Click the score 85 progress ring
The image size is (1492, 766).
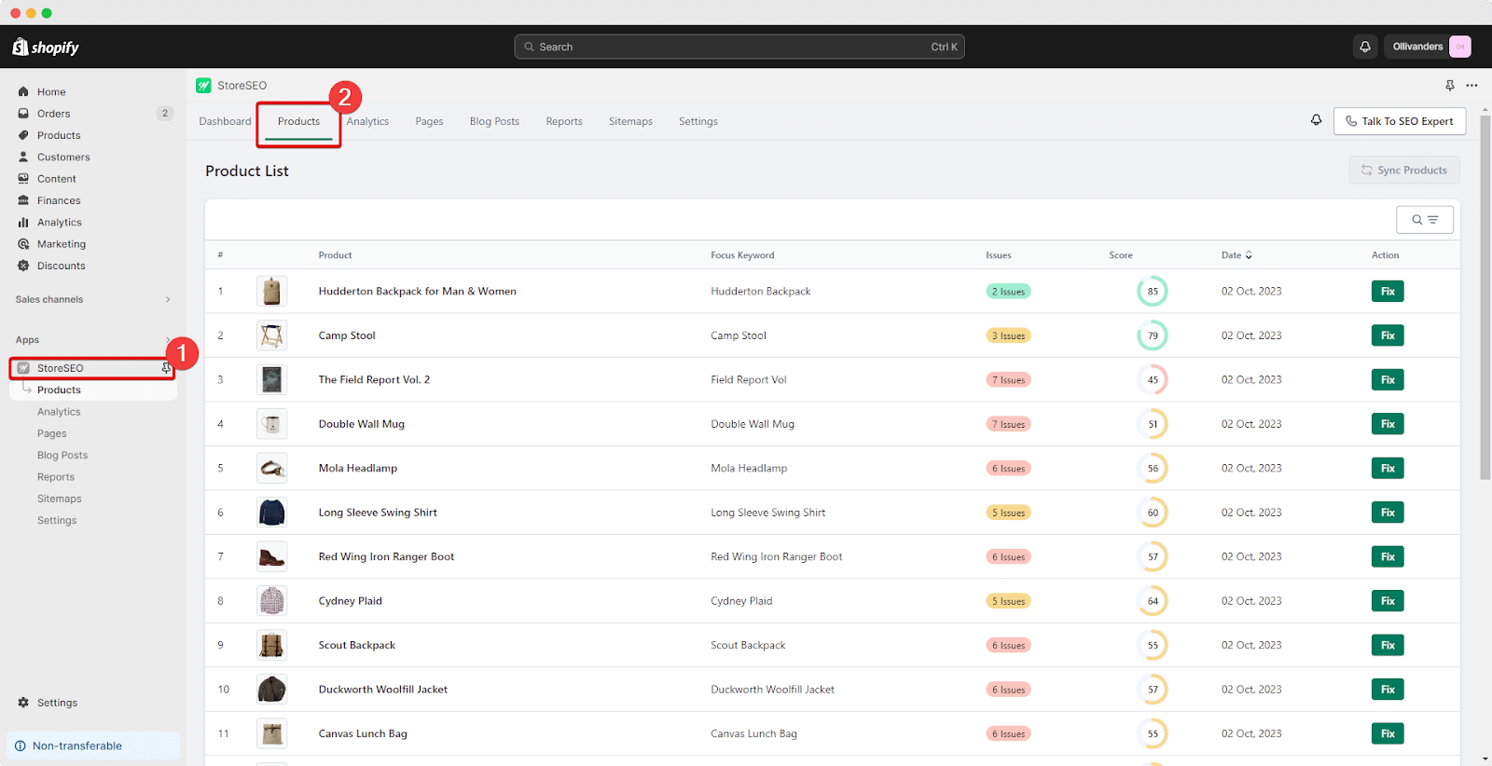(x=1153, y=292)
